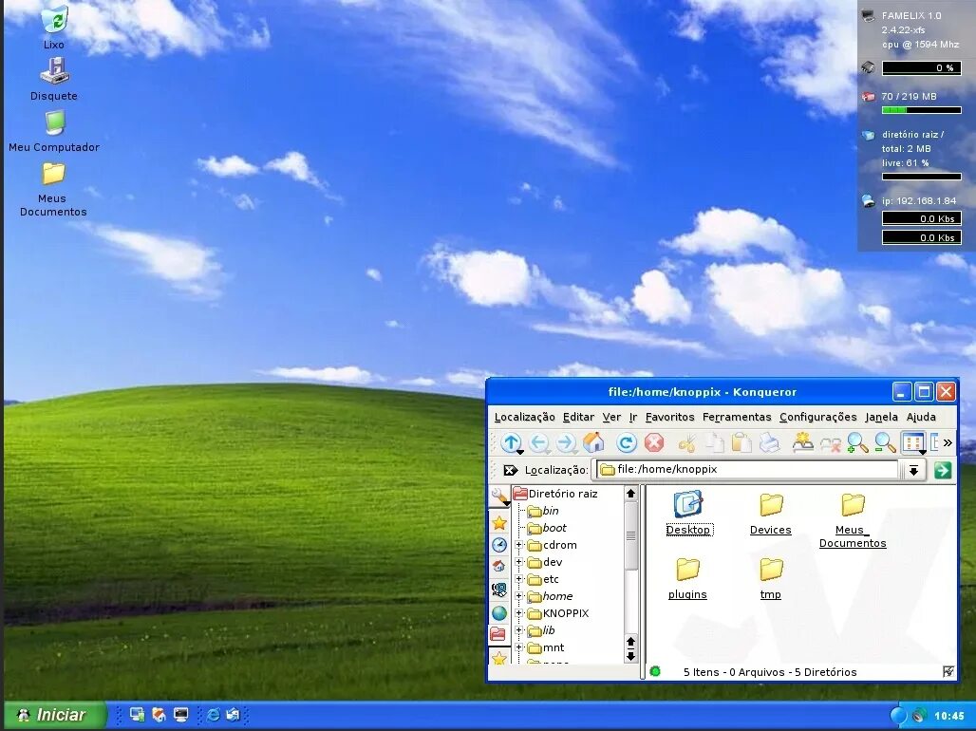
Task: Open the Lixo trash desktop icon
Action: (54, 27)
